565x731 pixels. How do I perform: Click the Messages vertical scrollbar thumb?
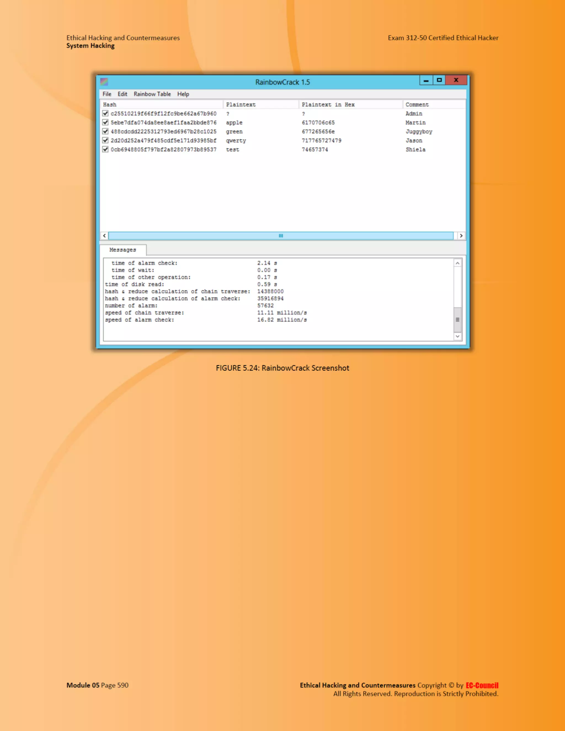coord(458,319)
